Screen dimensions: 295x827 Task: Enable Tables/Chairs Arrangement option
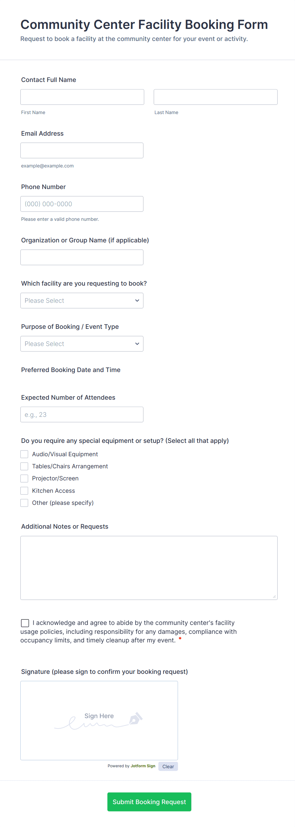click(x=24, y=466)
